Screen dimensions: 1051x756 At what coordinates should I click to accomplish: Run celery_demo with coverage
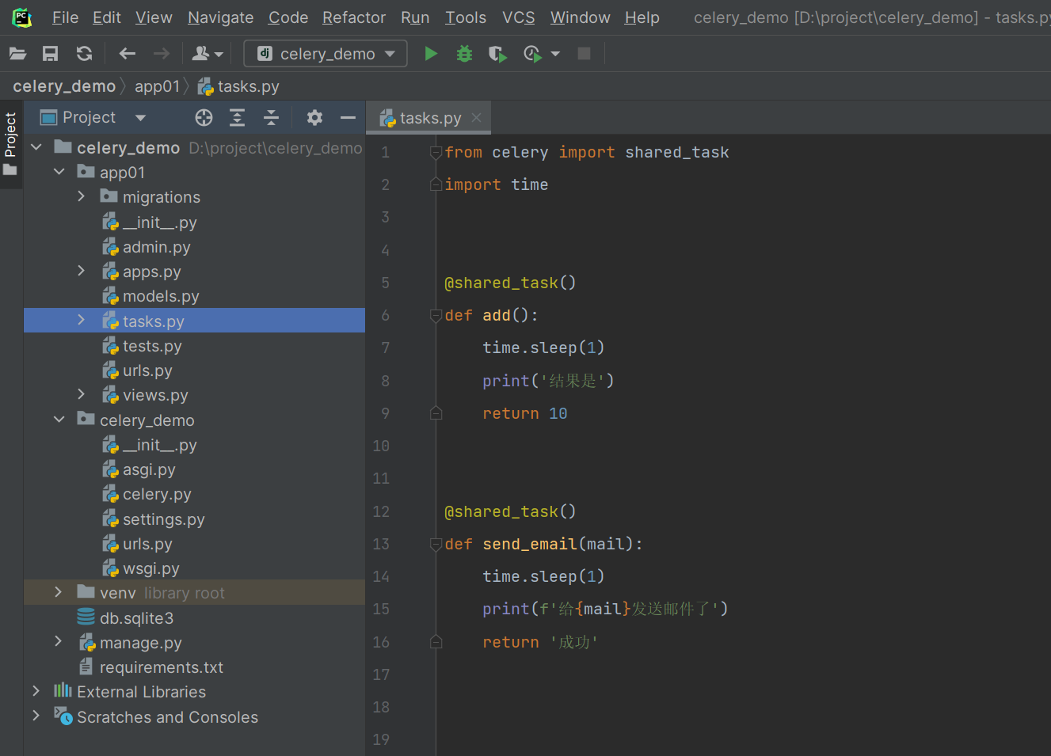pyautogui.click(x=497, y=54)
